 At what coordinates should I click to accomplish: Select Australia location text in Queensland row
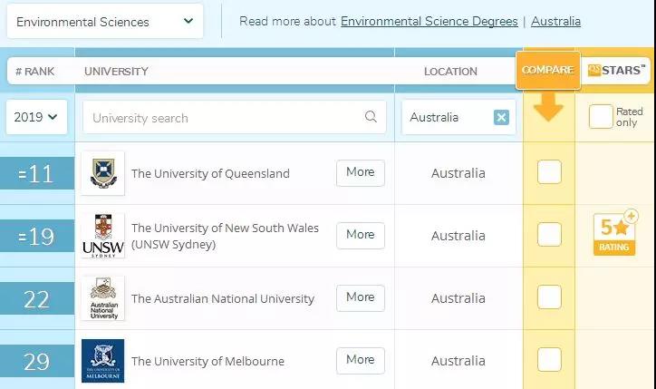coord(458,173)
